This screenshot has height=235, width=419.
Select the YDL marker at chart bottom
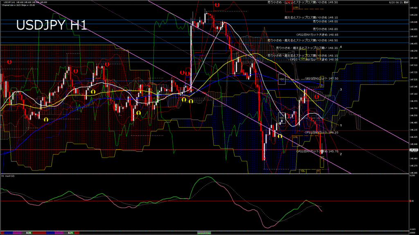[303, 171]
